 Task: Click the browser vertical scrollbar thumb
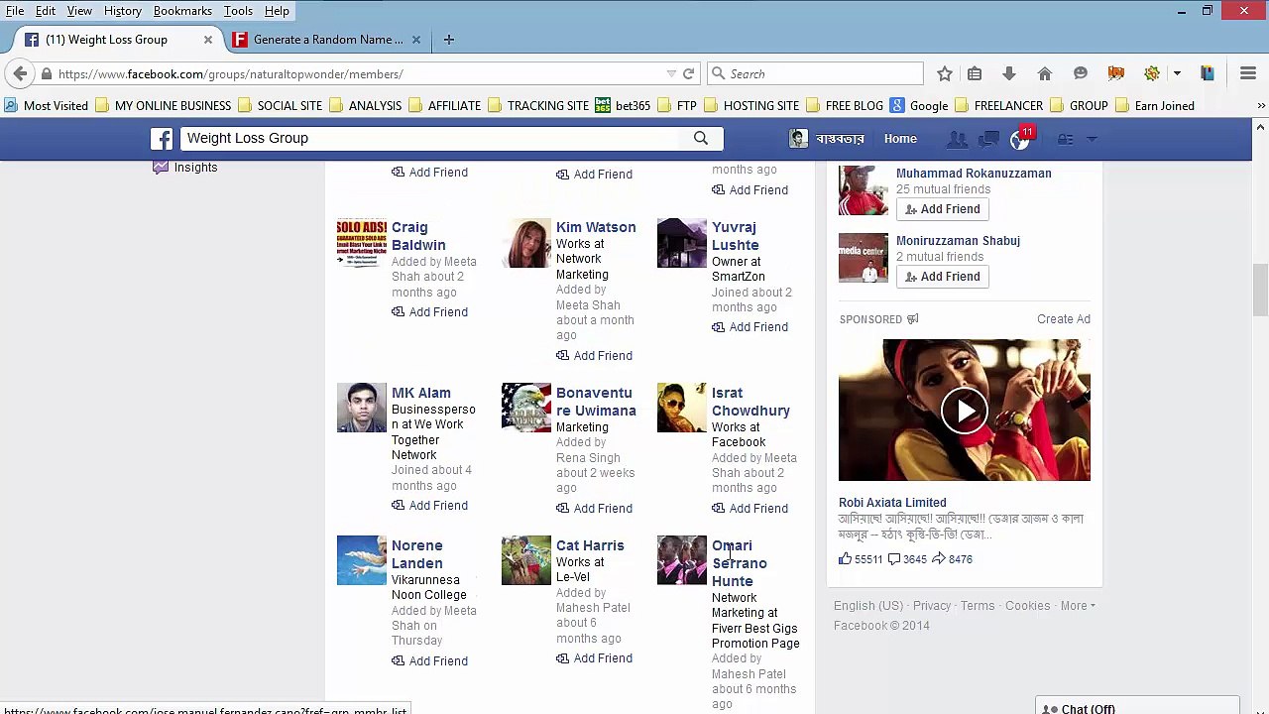(x=1260, y=291)
